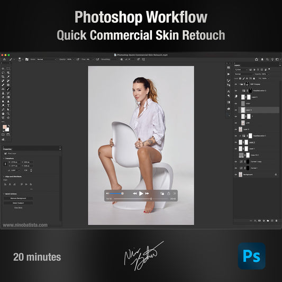The image size is (282, 282).
Task: Open the brush Mode dropdown
Action: click(x=47, y=59)
